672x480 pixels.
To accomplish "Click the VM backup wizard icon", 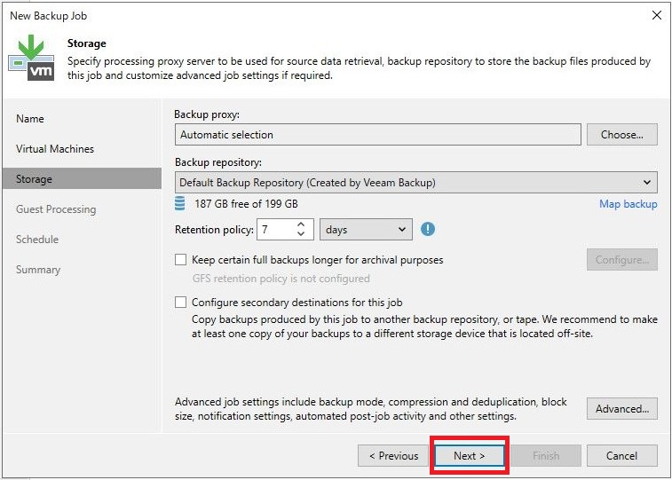I will coord(31,58).
